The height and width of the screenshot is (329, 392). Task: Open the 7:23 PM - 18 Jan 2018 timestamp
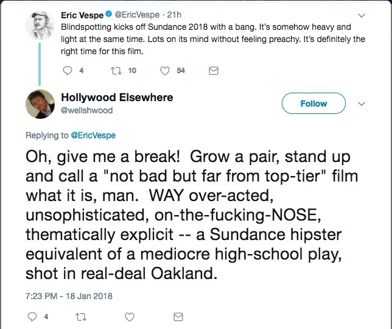click(68, 295)
